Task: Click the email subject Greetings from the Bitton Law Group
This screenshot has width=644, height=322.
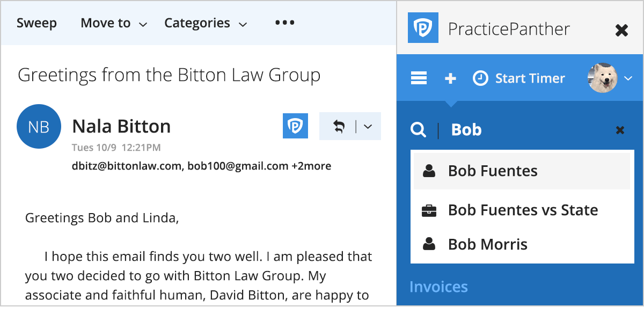Action: point(169,75)
